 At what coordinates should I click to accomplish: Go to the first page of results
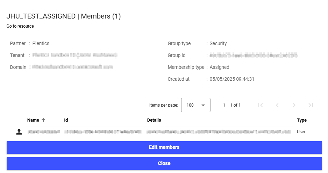pyautogui.click(x=261, y=105)
